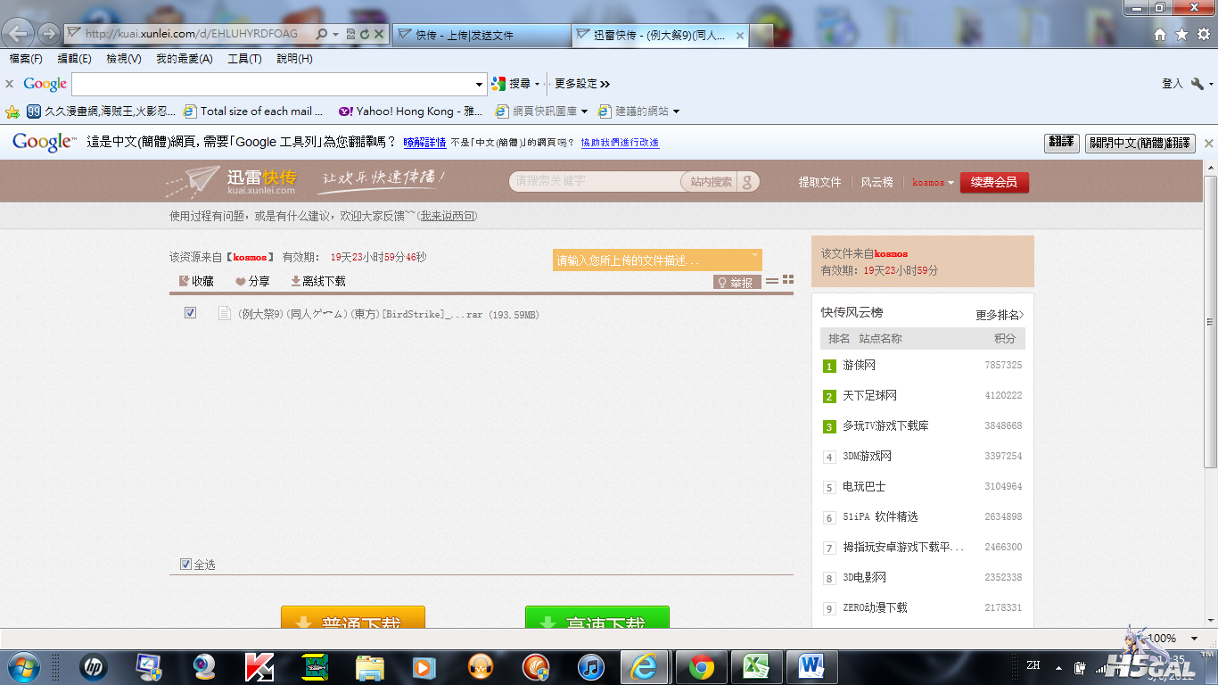1218x685 pixels.
Task: Click the 翻譯 translate button
Action: (x=1061, y=143)
